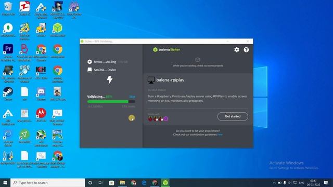Open balenaEtcher help question mark
The height and width of the screenshot is (187, 333).
tap(246, 50)
